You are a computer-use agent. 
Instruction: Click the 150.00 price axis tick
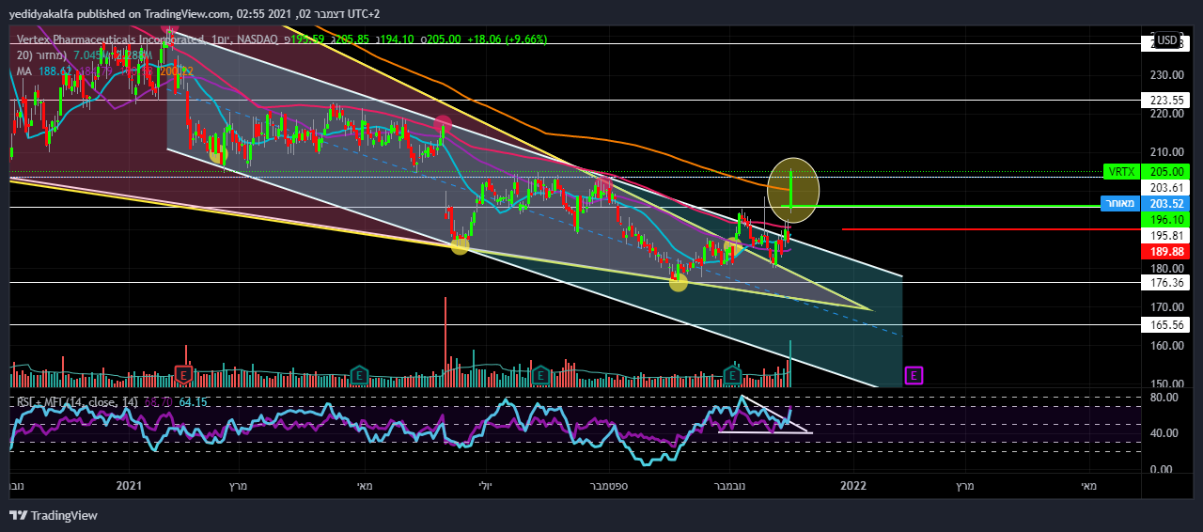1166,383
